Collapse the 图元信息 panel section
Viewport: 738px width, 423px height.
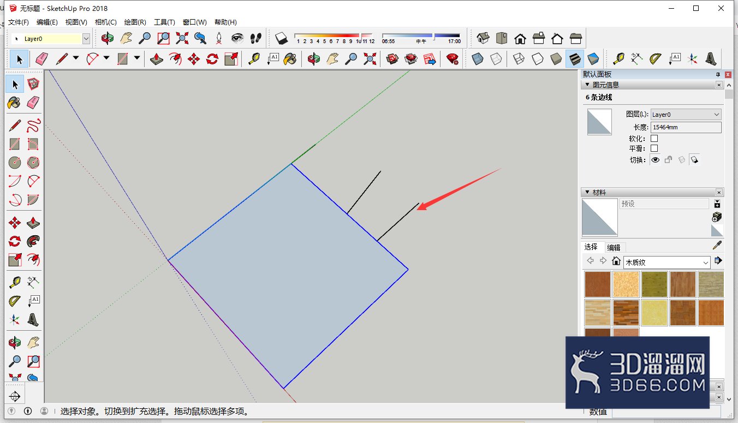tap(587, 85)
